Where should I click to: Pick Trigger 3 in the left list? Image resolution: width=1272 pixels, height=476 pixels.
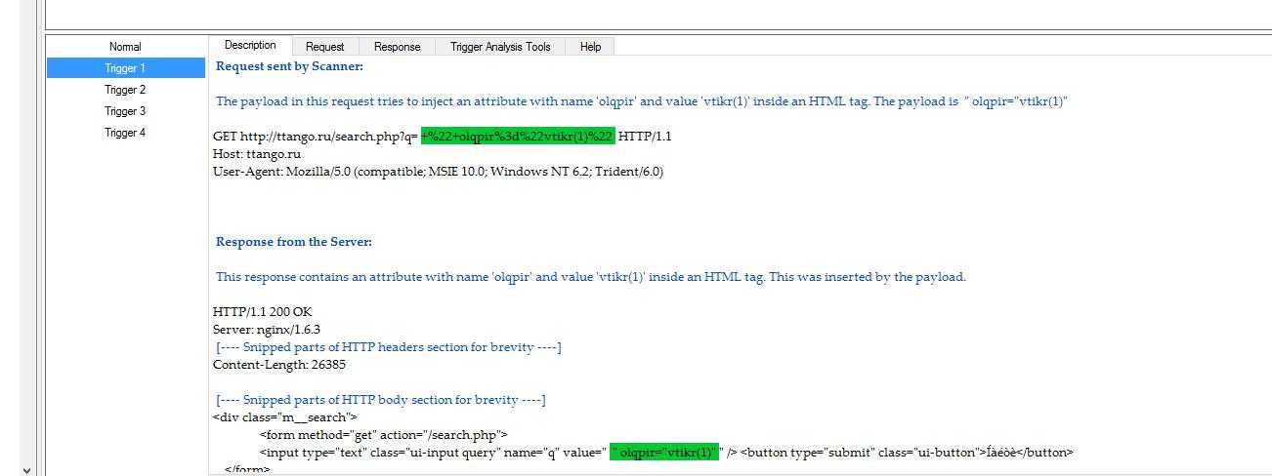pyautogui.click(x=125, y=111)
